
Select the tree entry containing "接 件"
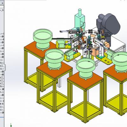click(x=2, y=104)
